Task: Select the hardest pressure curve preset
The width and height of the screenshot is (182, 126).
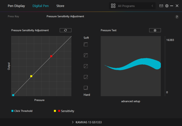Action: pos(86,88)
